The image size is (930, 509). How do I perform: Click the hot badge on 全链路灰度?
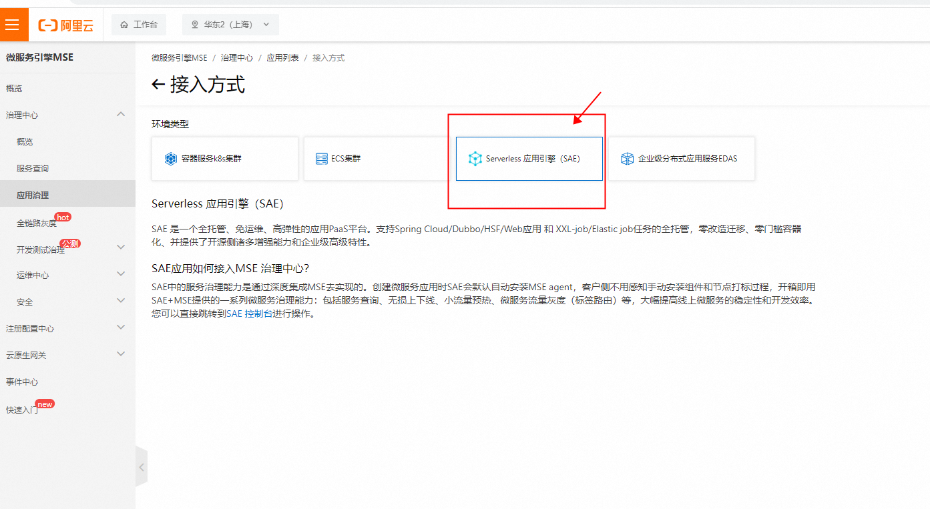coord(63,217)
